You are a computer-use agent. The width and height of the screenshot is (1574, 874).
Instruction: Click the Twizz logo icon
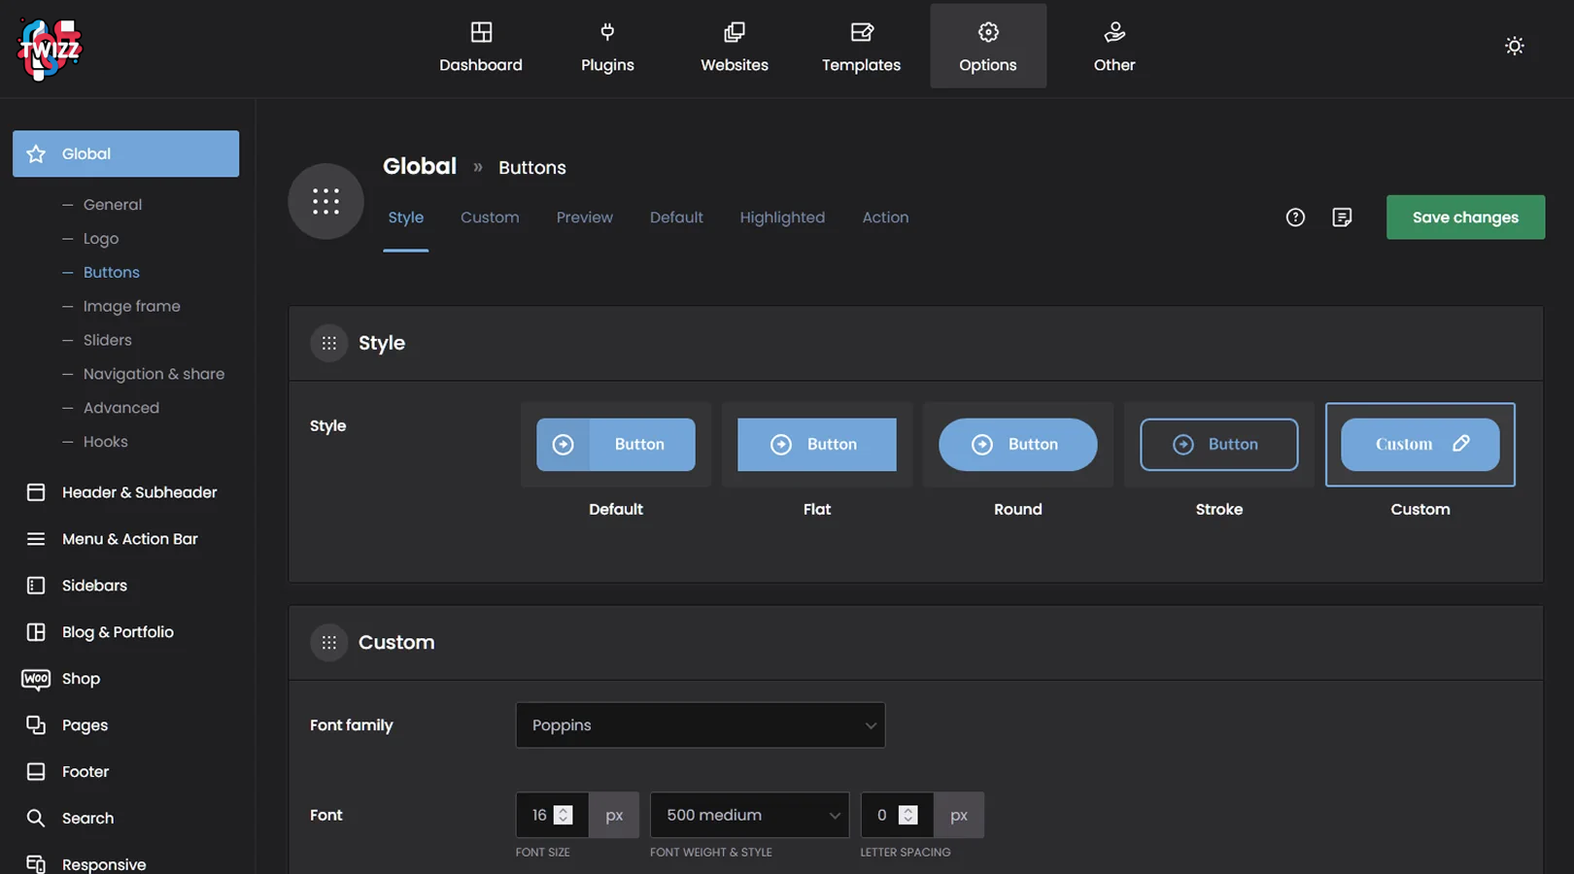point(50,49)
